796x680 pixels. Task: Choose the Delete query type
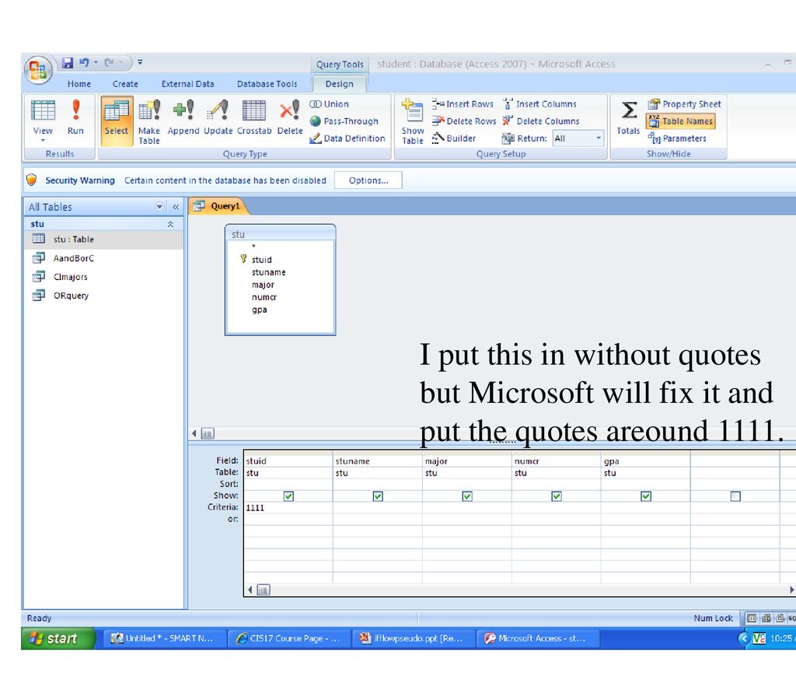click(290, 118)
